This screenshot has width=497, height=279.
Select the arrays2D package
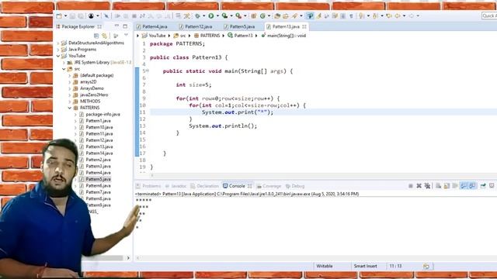(88, 82)
